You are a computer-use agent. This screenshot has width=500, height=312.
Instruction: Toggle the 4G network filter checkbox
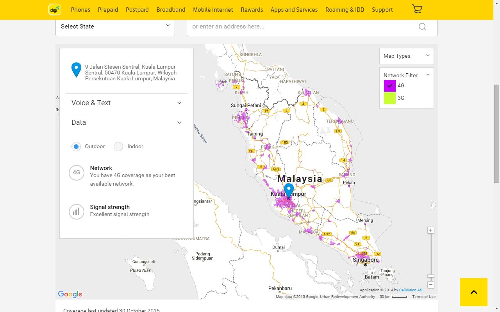[x=390, y=86]
